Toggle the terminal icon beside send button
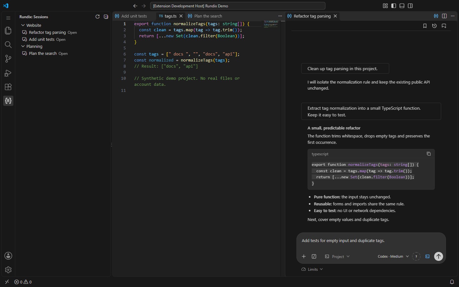Image resolution: width=459 pixels, height=287 pixels. coord(427,256)
